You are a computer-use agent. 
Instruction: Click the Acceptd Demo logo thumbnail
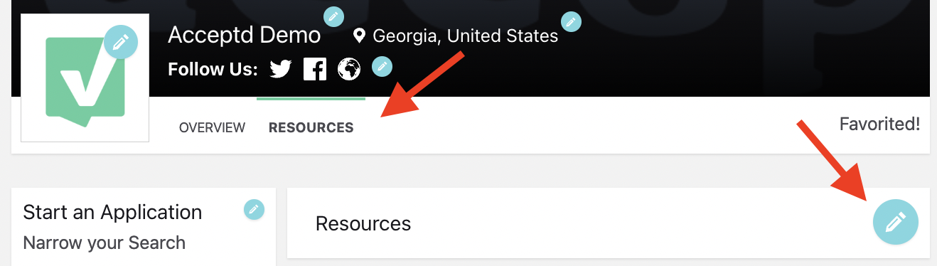85,78
